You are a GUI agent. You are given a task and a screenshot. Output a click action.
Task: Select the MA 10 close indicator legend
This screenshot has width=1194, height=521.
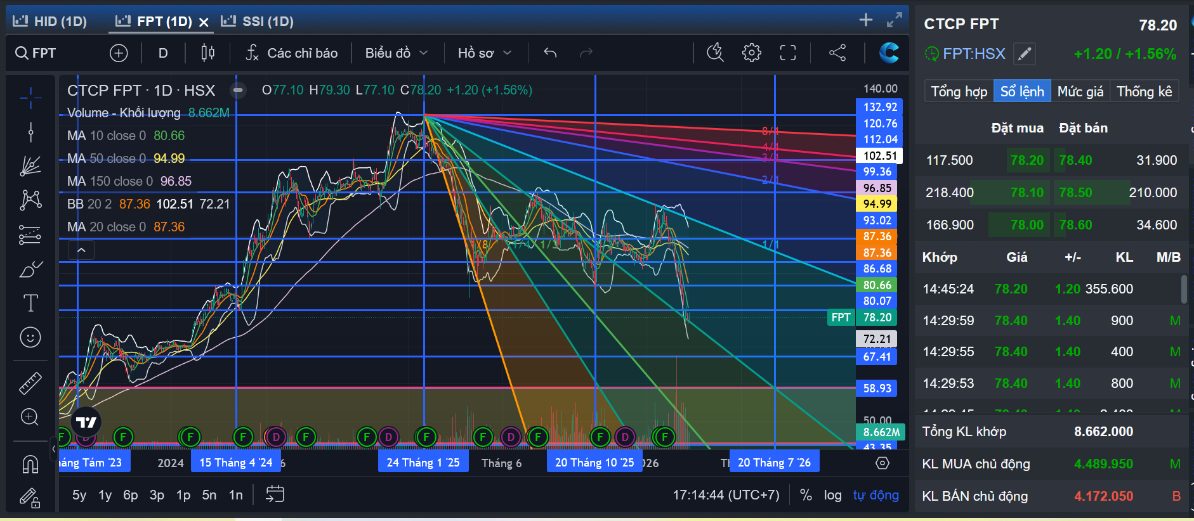(x=126, y=136)
